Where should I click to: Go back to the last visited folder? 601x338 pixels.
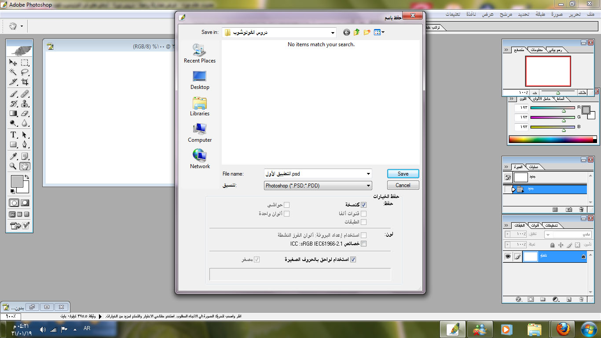pos(347,32)
